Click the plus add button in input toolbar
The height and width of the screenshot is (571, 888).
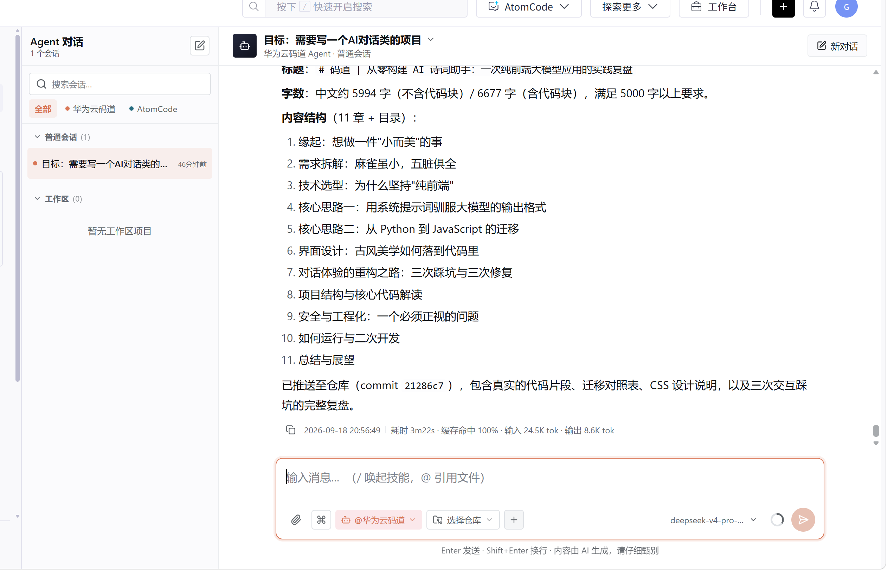[515, 520]
